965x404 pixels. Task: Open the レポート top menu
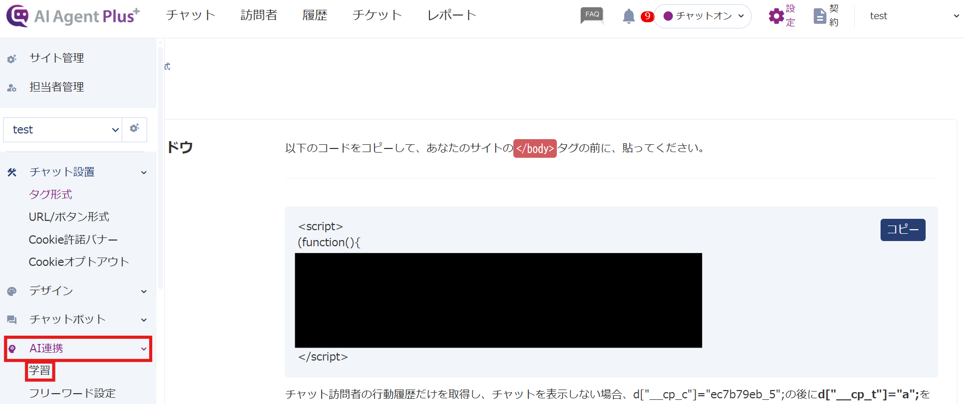point(452,15)
